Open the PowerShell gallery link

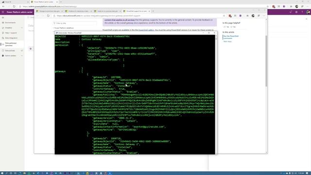pos(146,30)
